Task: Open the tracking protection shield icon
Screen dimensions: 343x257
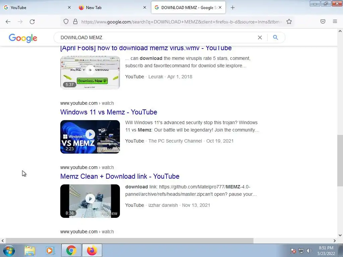Action: point(66,22)
